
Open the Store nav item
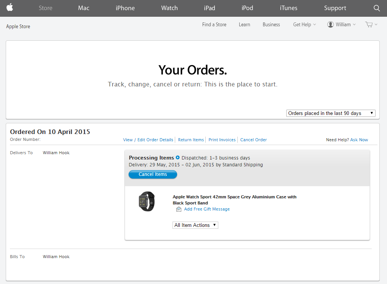[45, 8]
